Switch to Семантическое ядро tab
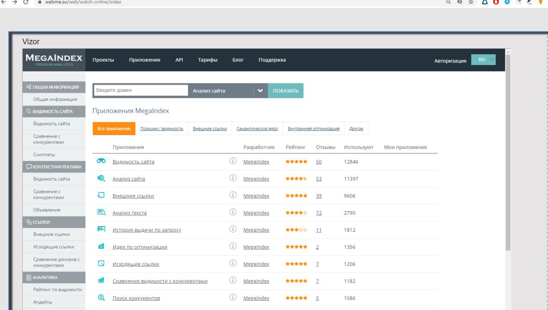 pyautogui.click(x=257, y=128)
